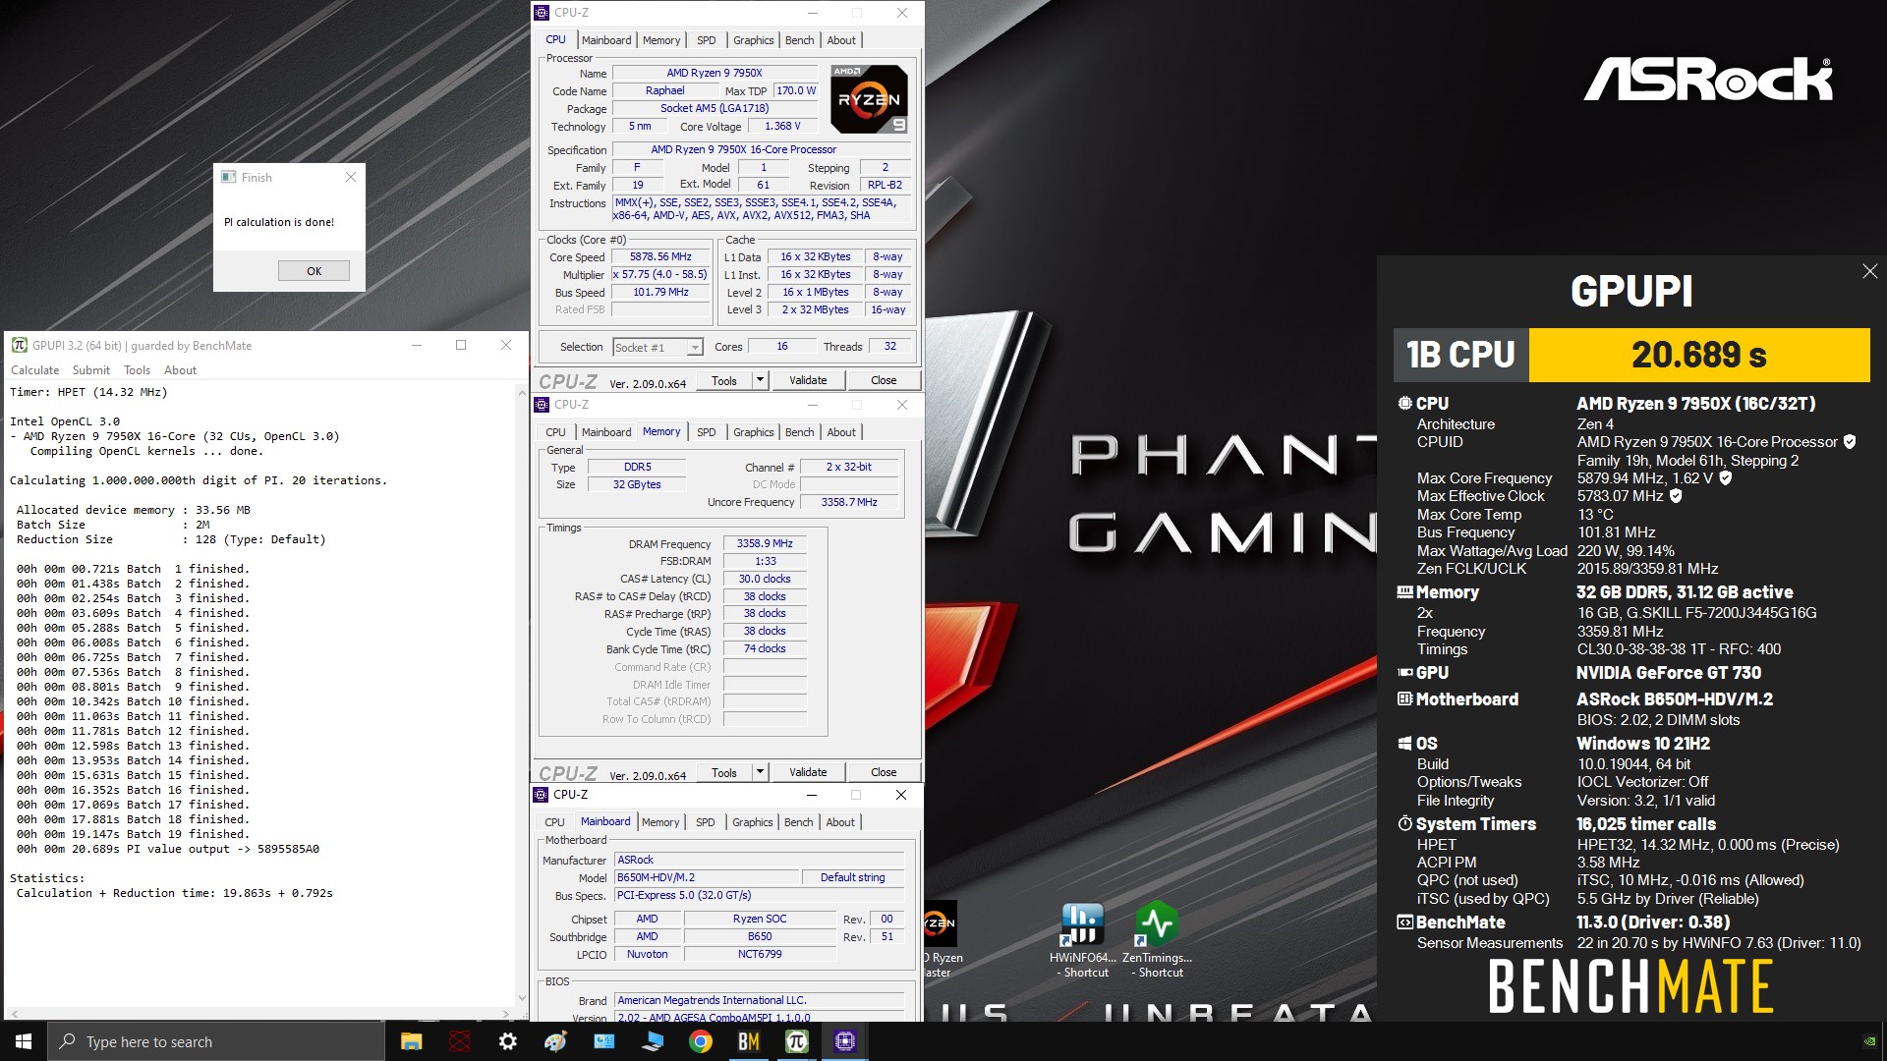
Task: Open the Calculate menu in GPUPI
Action: coord(34,370)
